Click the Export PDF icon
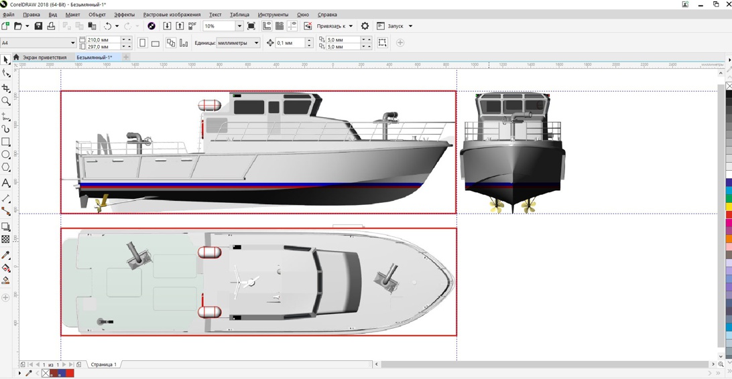Image resolution: width=732 pixels, height=379 pixels. click(192, 26)
